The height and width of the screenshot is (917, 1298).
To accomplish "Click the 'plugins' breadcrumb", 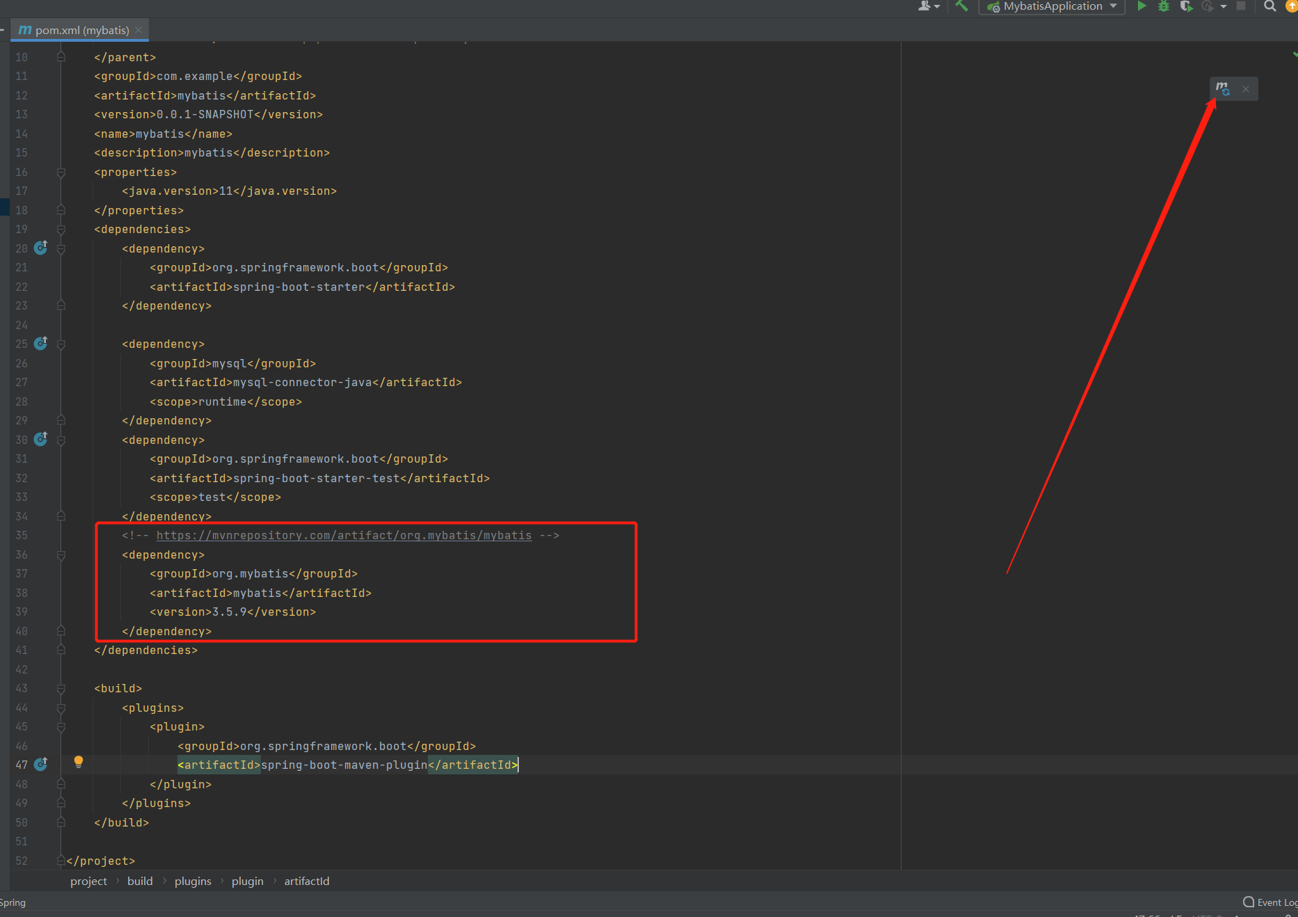I will pos(193,881).
